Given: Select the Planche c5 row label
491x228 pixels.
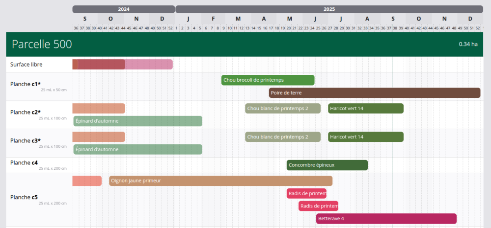Looking at the screenshot, I should 24,198.
